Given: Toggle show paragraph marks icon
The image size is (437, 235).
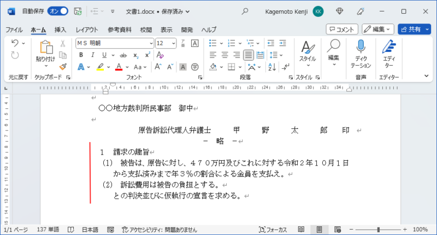Looking at the screenshot, I should pyautogui.click(x=285, y=67).
